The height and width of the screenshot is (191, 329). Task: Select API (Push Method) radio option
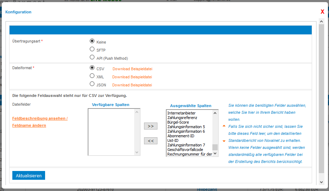pos(92,57)
